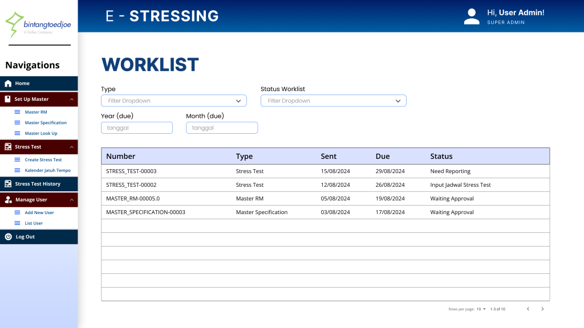Screen dimensions: 584x328
Task: Open the rows per page dropdown
Action: tap(481, 309)
